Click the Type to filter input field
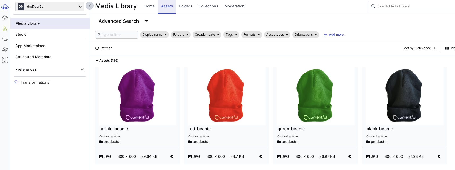The height and width of the screenshot is (170, 455). [117, 35]
